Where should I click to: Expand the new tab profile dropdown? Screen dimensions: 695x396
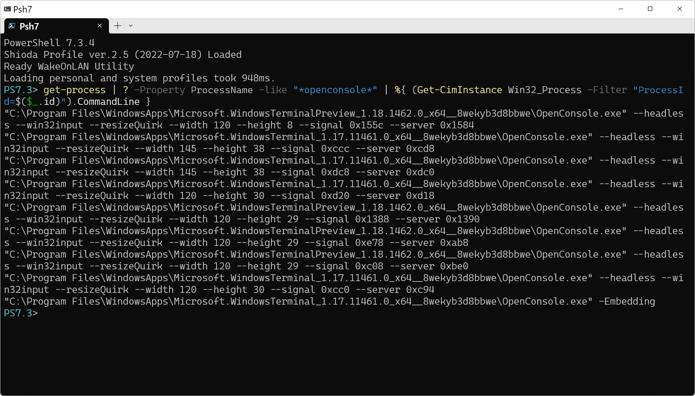tap(131, 26)
